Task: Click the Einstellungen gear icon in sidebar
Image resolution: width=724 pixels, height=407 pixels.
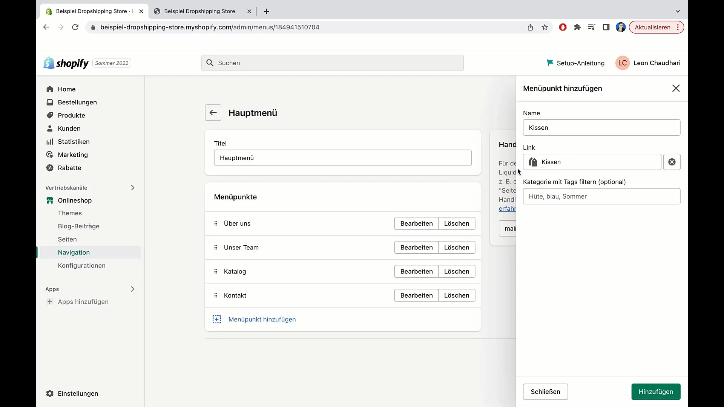Action: (49, 393)
